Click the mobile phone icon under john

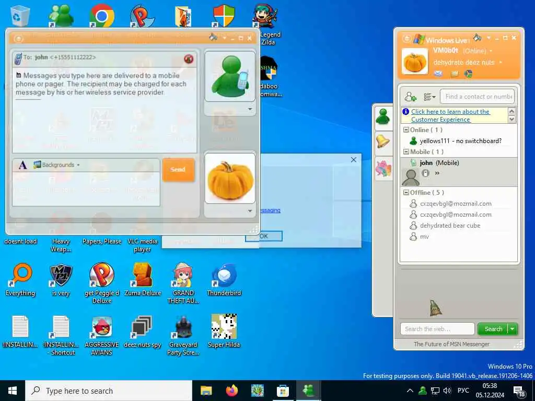coord(425,173)
